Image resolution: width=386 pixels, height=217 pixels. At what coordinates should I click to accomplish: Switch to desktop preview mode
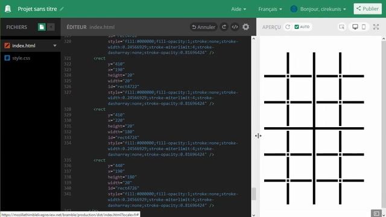coord(355,27)
